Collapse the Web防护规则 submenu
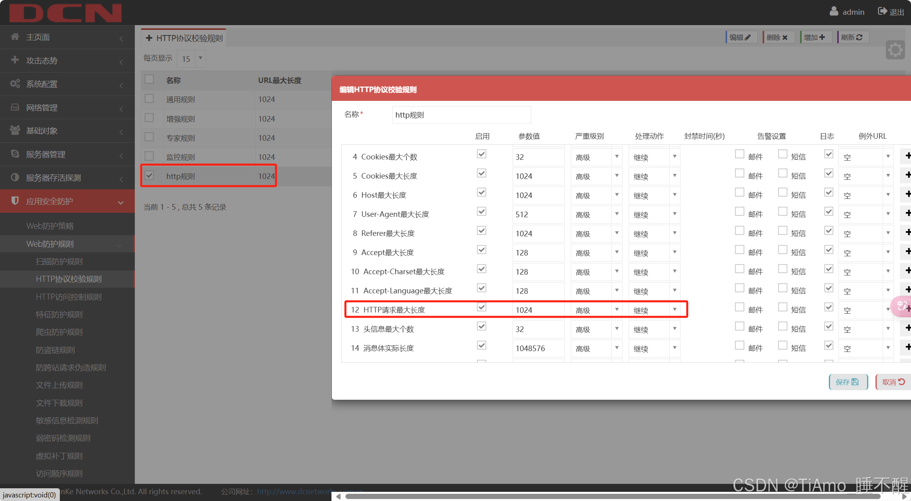 [x=67, y=244]
